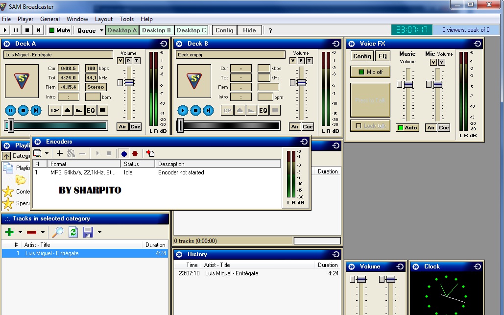Viewport: 504px width, 315px height.
Task: Save playlist with floppy disk icon
Action: click(88, 232)
